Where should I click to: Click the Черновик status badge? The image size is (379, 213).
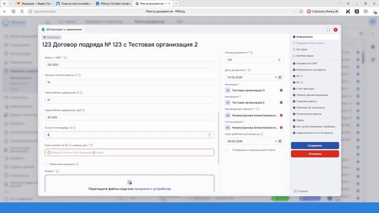tap(52, 37)
